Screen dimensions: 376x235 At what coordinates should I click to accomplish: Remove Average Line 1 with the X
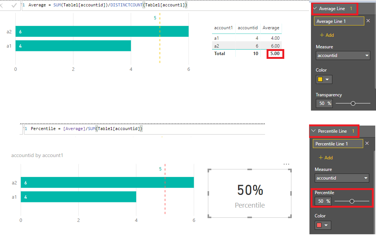point(368,21)
